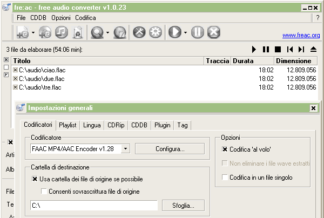Click the Configura... button
The width and height of the screenshot is (324, 218).
170,148
